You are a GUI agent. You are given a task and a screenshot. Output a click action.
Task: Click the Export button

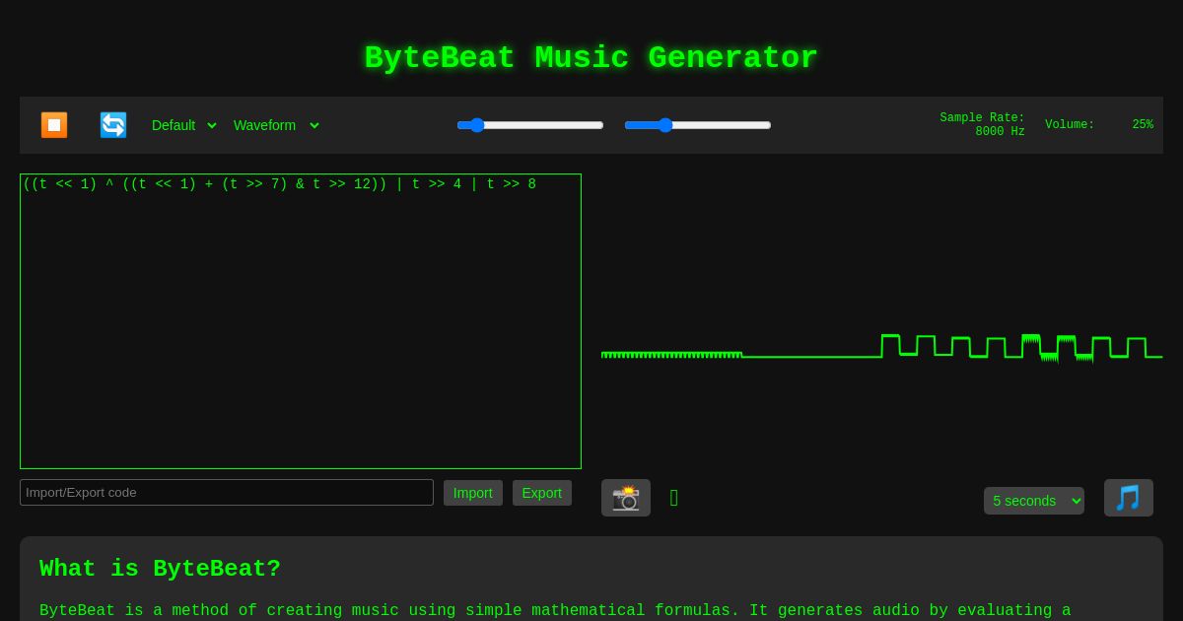pyautogui.click(x=542, y=493)
